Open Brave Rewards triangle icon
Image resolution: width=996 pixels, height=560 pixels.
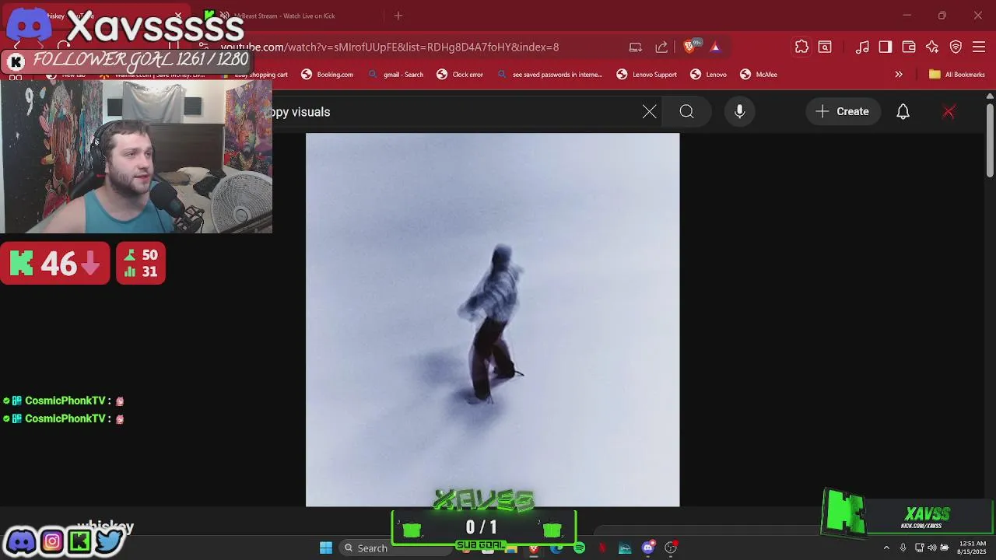click(715, 47)
